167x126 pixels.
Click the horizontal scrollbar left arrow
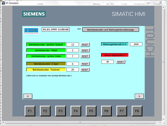tap(3, 123)
